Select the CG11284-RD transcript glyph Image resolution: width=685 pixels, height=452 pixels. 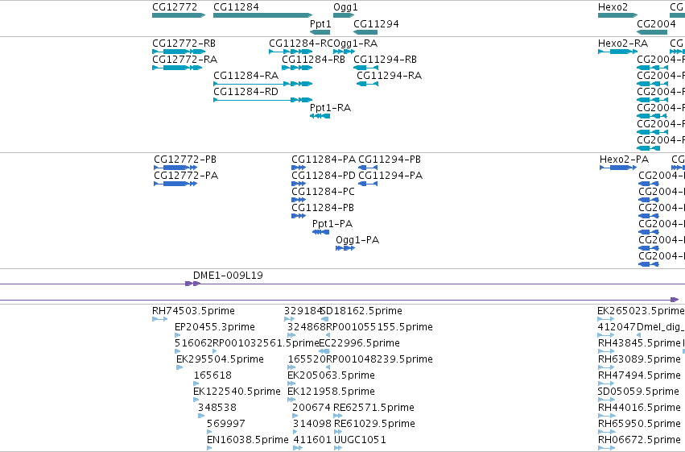[x=263, y=100]
